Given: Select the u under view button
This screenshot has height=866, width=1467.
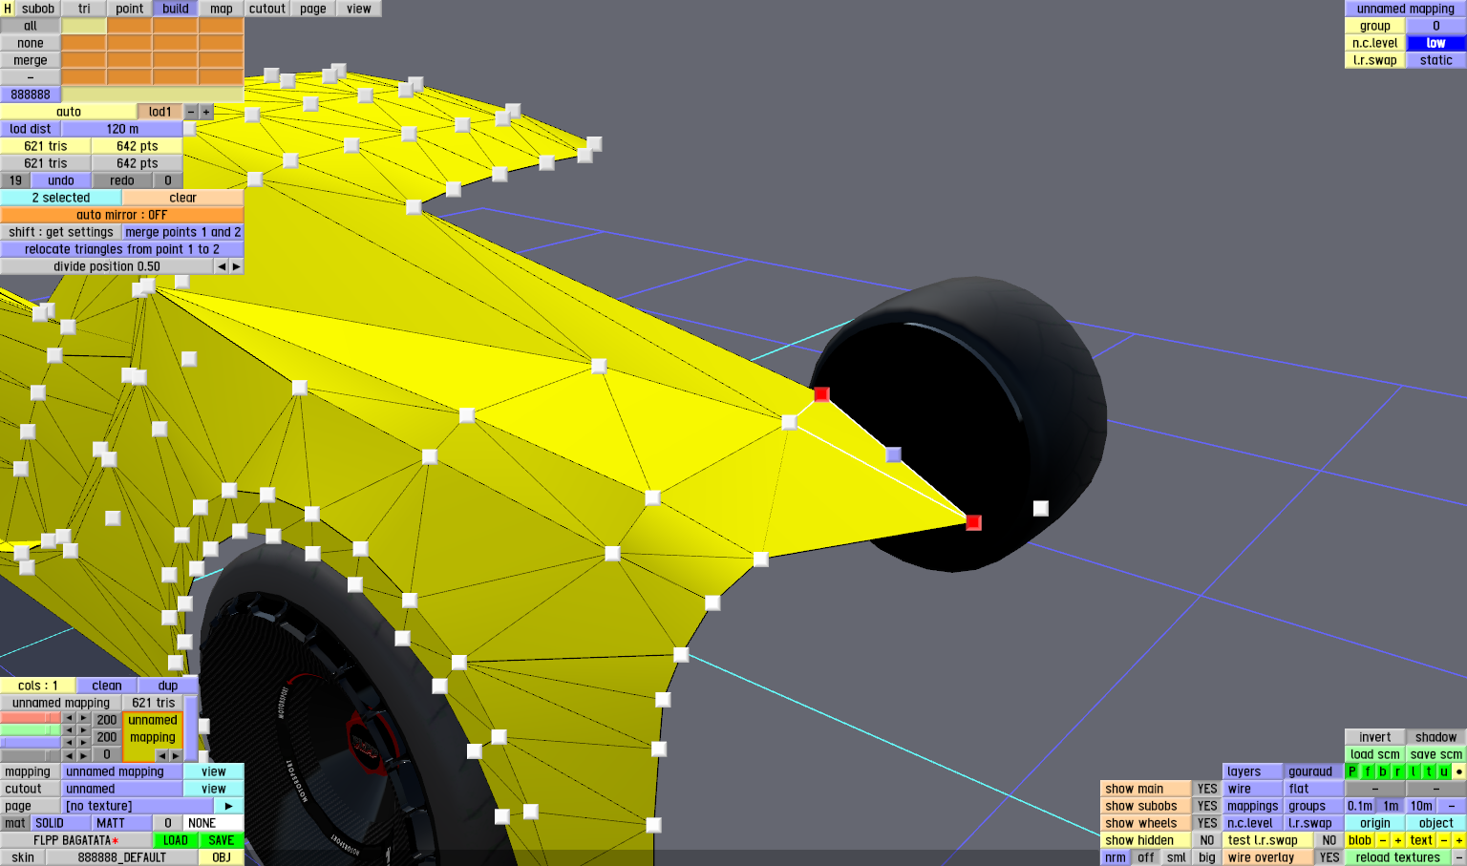Looking at the screenshot, I should pos(1444,771).
